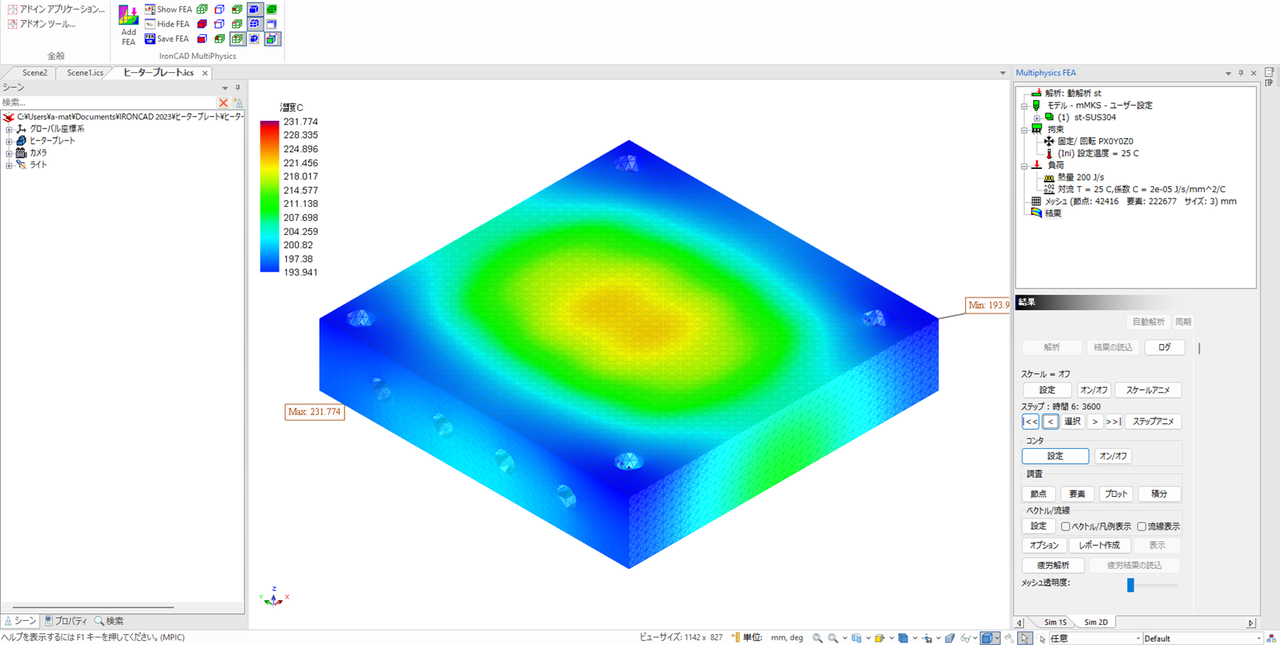Click the 熱量 200 J/s load icon
This screenshot has width=1280, height=645.
(x=1049, y=178)
